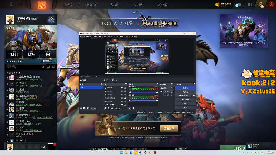This screenshot has height=155, width=276.
Task: Click the Dota 2 logo home button
Action: (x=42, y=5)
